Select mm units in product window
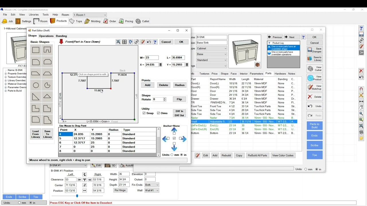The image size is (367, 206). (x=306, y=169)
